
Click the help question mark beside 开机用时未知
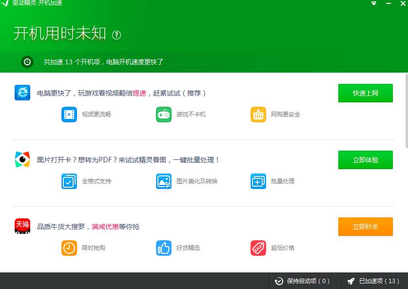point(117,35)
